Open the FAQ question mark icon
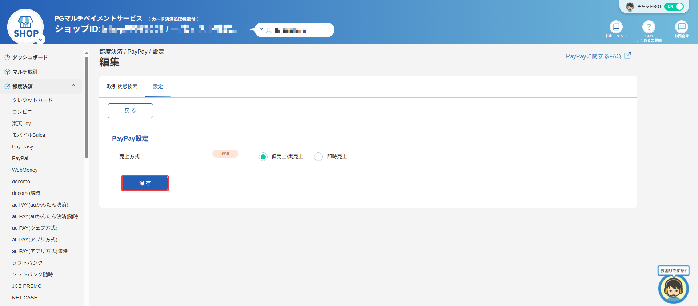 click(649, 27)
